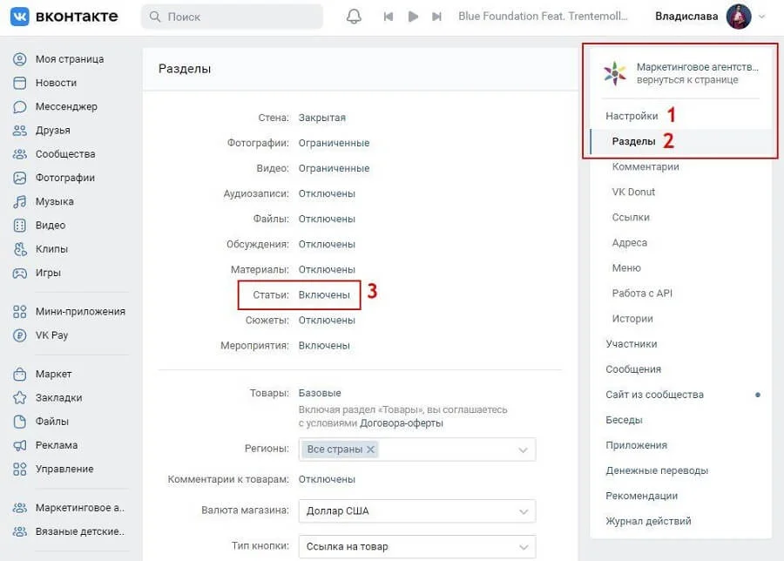Open Music section in sidebar
Image resolution: width=784 pixels, height=561 pixels.
coord(54,201)
